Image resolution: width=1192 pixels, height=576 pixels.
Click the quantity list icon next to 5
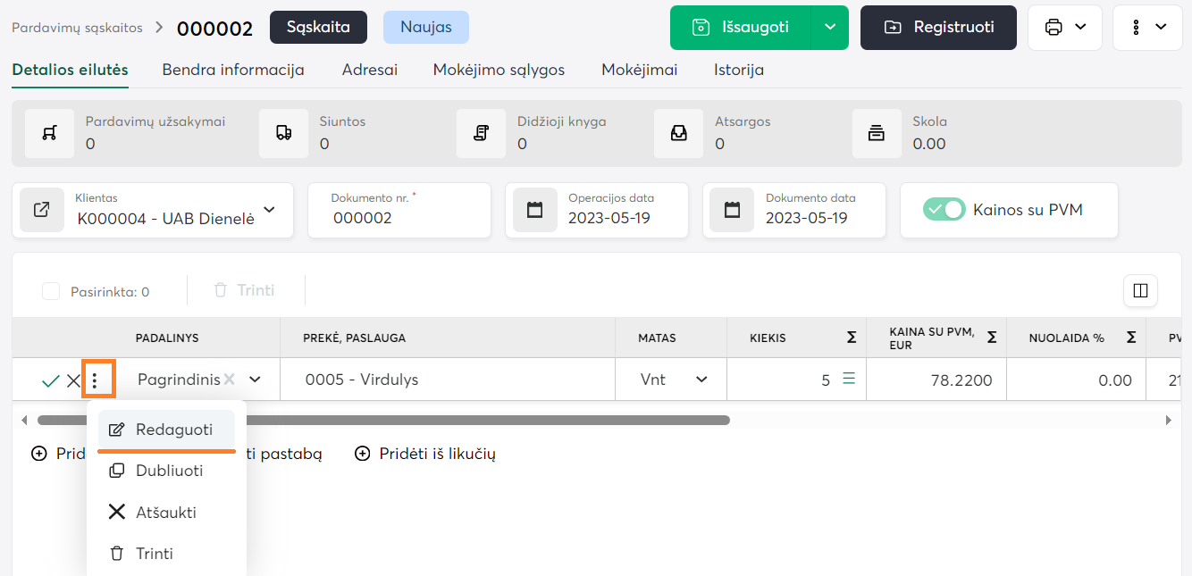pyautogui.click(x=849, y=379)
